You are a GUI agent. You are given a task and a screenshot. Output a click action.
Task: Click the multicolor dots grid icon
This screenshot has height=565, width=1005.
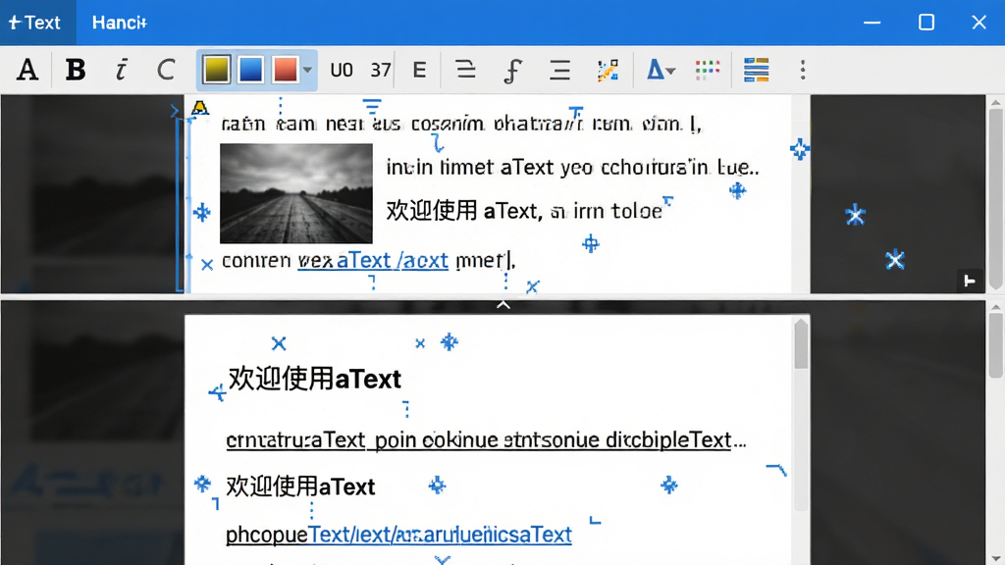[708, 70]
